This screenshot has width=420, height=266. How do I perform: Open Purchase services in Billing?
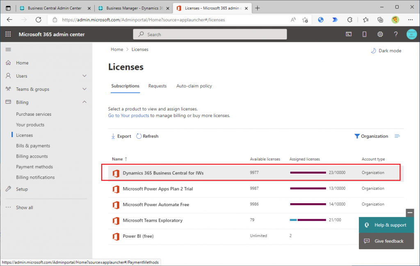pos(34,114)
